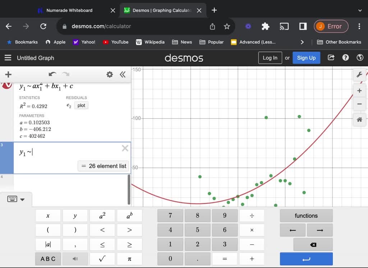The image size is (368, 268).
Task: Open the Desmos help menu
Action: tap(345, 57)
